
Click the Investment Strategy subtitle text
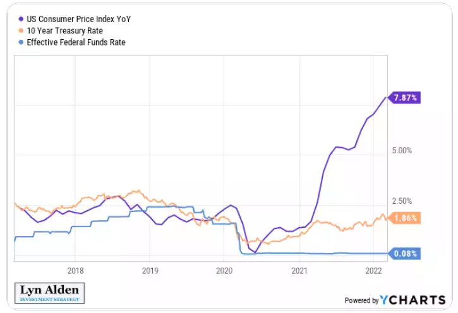[x=49, y=299]
